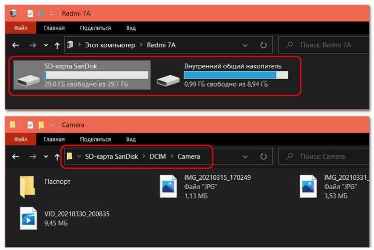Click search box 'Поиск: Redmi 7A'
Screen dimensions: 374x250
(x=324, y=45)
